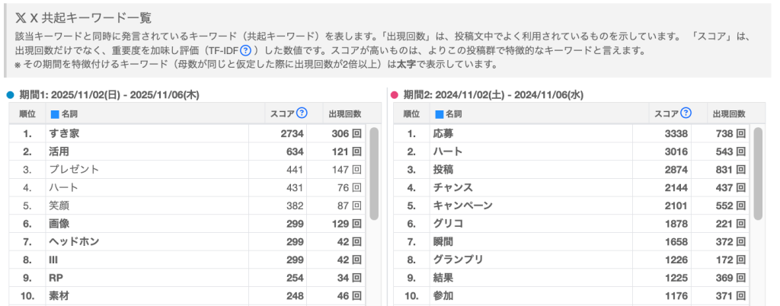Click score help icon in period 1 table

pyautogui.click(x=302, y=113)
